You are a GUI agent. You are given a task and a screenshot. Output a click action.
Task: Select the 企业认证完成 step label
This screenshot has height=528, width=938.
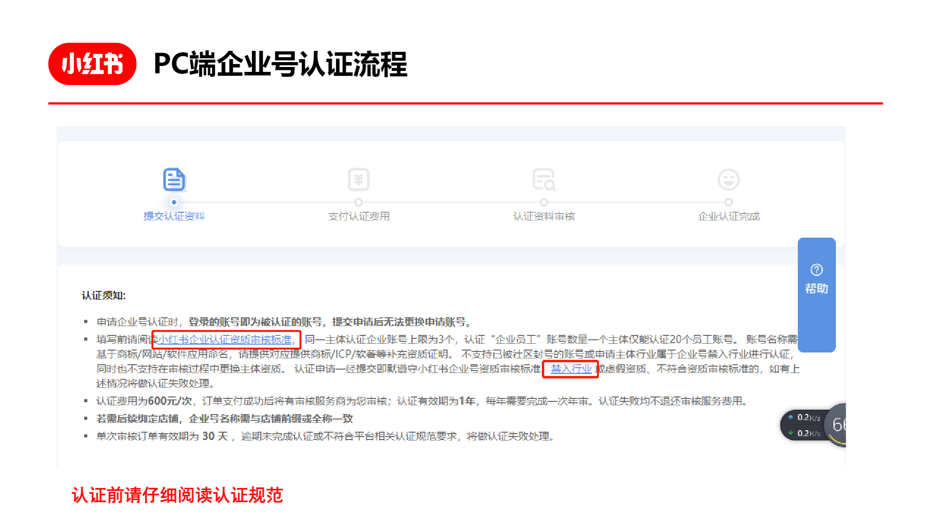point(728,216)
